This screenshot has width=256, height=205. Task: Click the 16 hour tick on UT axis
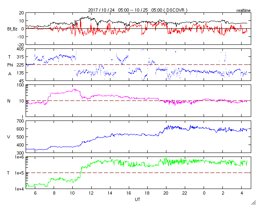click(129, 193)
